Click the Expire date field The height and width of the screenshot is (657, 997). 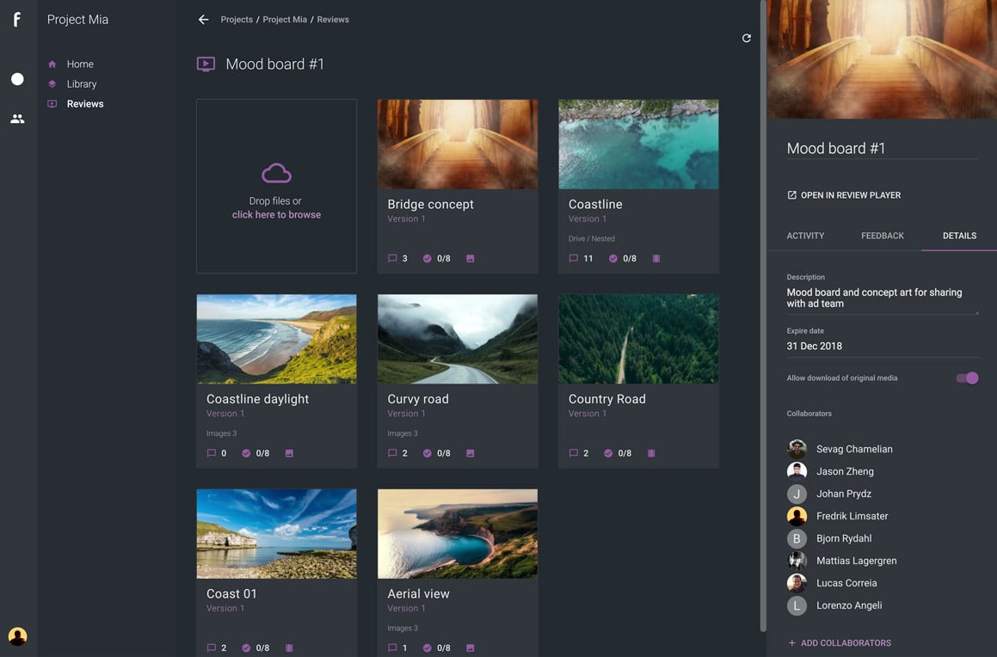(x=882, y=347)
